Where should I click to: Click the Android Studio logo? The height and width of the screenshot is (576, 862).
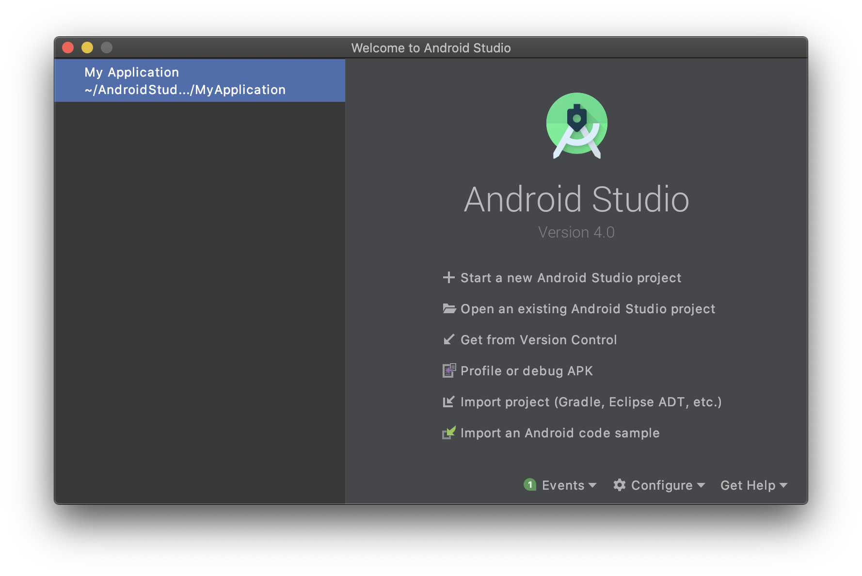coord(577,126)
